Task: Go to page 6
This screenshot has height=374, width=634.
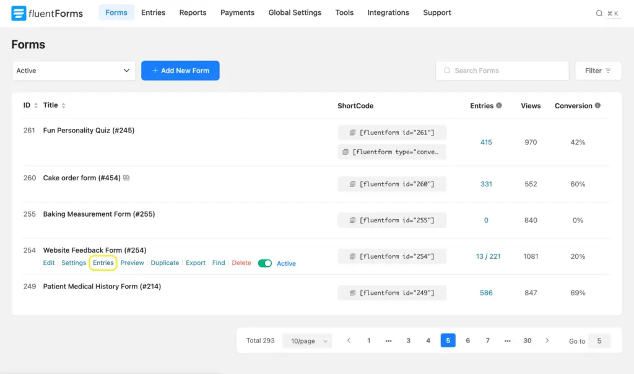Action: pos(468,341)
